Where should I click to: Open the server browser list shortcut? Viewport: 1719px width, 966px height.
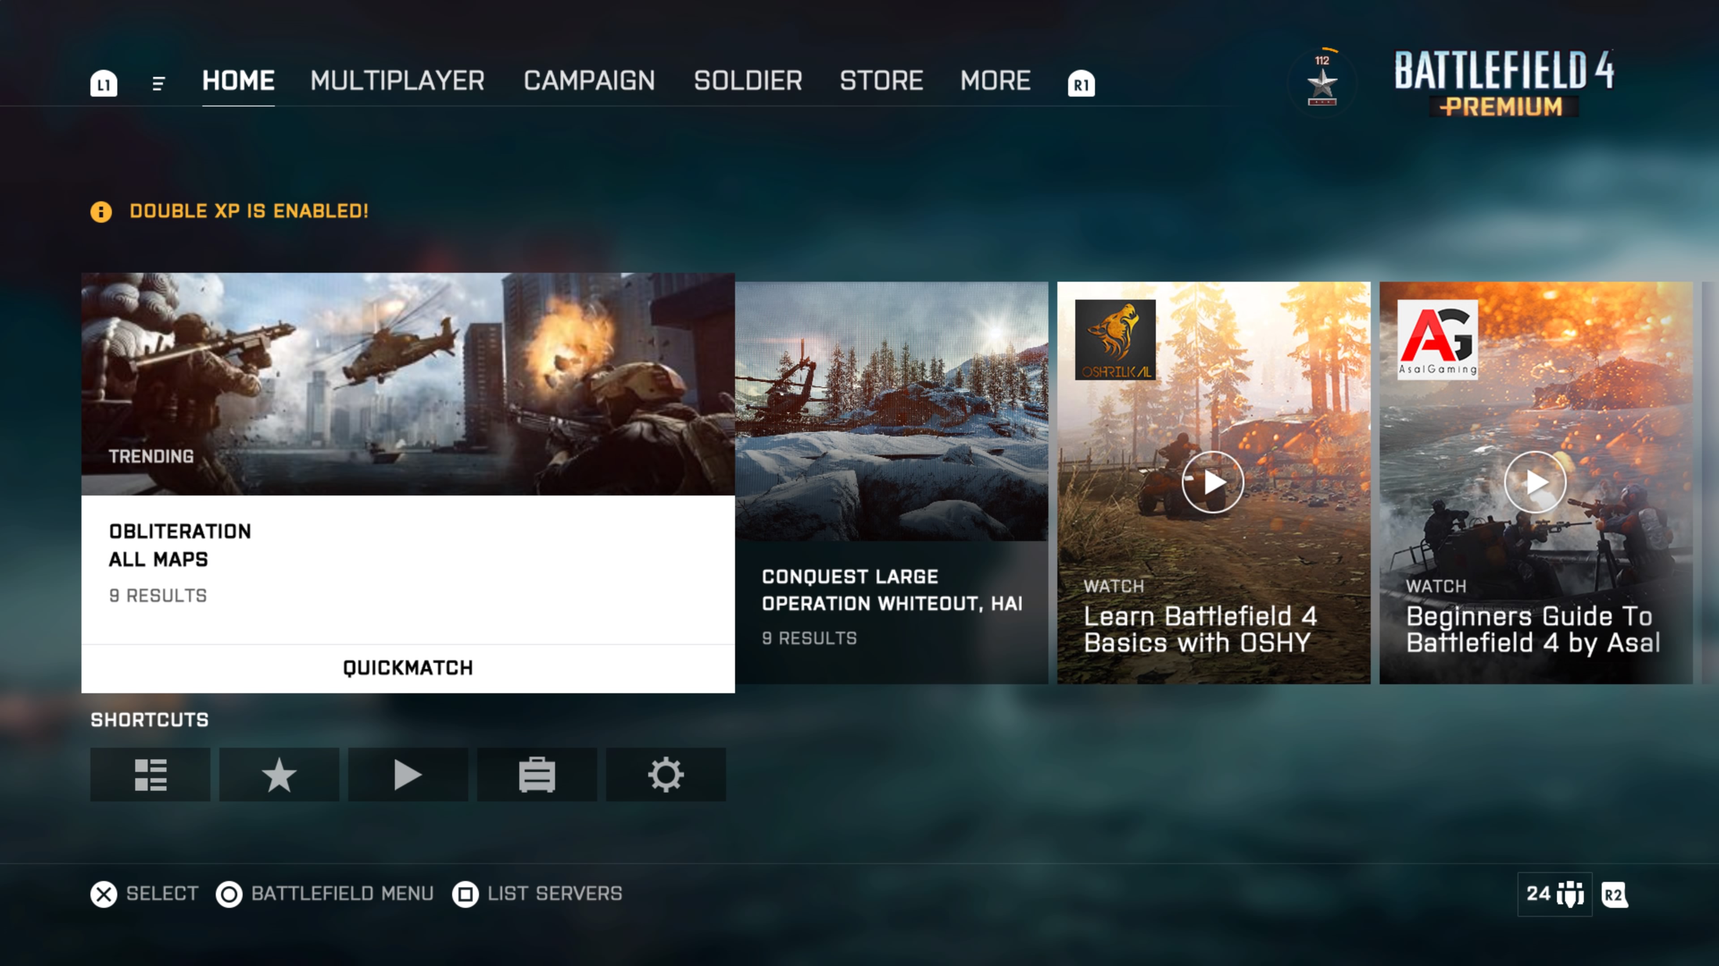(x=150, y=775)
